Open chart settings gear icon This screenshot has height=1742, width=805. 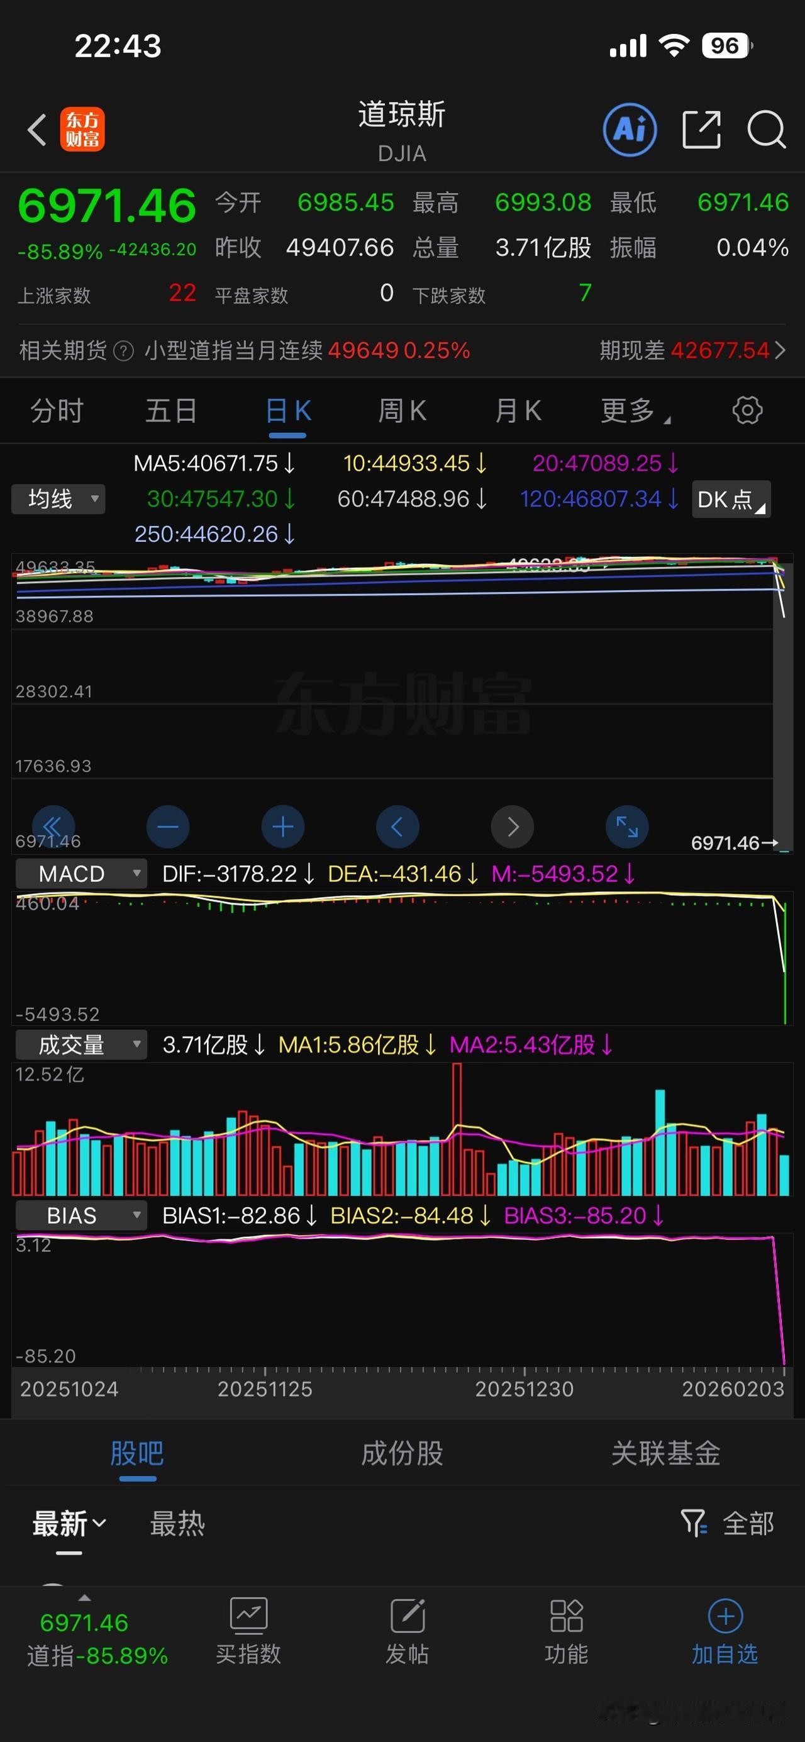tap(747, 410)
